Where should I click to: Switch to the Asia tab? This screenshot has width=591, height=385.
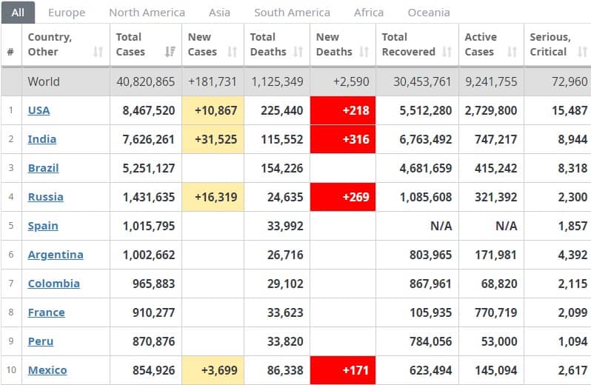point(219,13)
